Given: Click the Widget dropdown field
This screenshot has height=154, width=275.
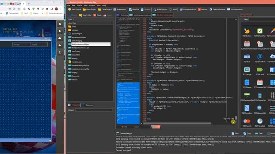Looking at the screenshot, I should tap(94, 110).
